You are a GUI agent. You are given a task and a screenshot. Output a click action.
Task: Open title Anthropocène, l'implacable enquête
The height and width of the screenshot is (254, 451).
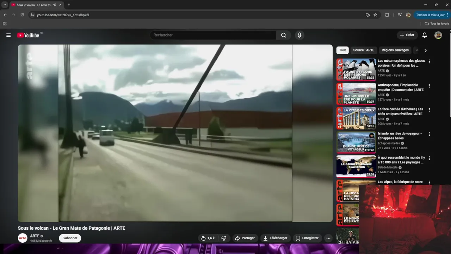point(401,87)
